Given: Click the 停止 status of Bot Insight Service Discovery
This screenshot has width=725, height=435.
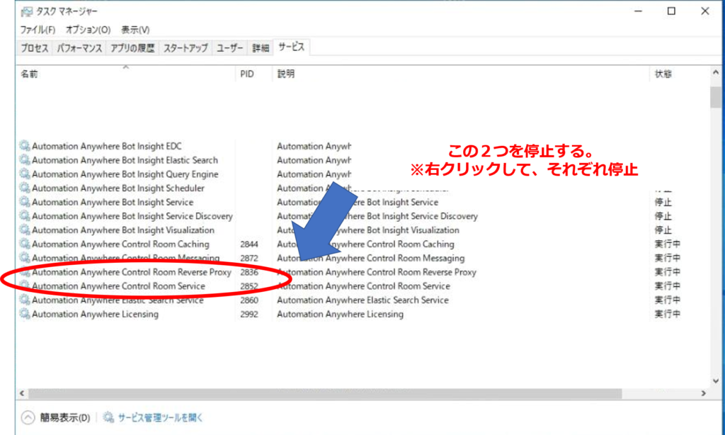Looking at the screenshot, I should pyautogui.click(x=663, y=216).
